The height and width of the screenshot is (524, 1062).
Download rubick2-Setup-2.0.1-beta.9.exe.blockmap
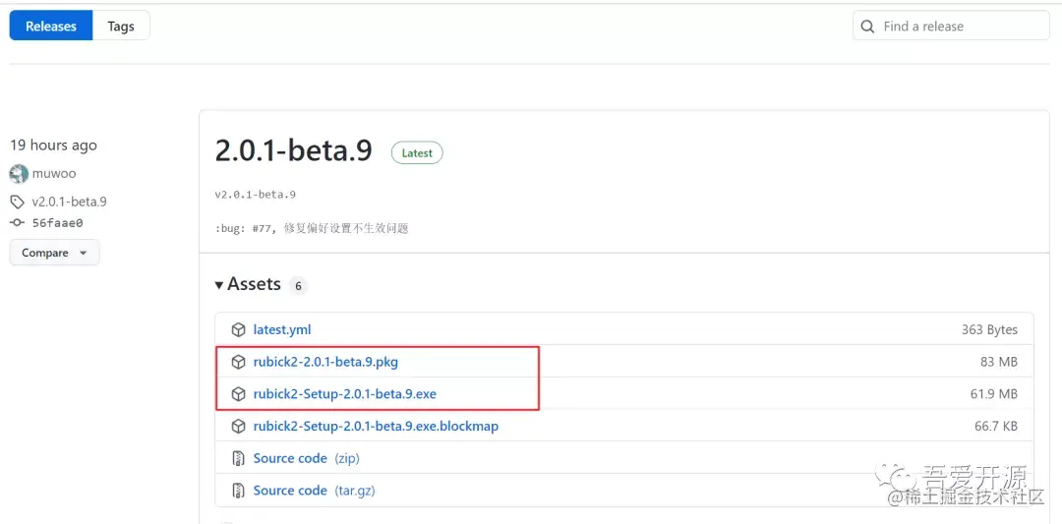(376, 427)
